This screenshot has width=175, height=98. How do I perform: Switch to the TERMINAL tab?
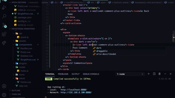coord(50,74)
